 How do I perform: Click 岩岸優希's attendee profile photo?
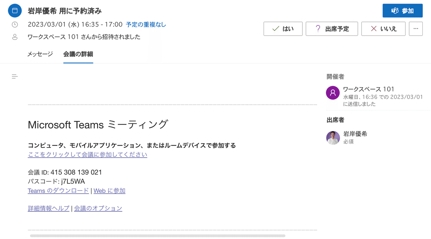tap(333, 137)
